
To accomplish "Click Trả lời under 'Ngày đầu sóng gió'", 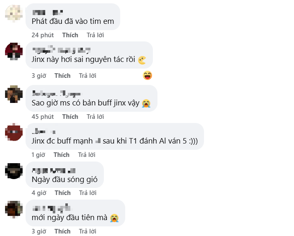I will (x=88, y=193).
